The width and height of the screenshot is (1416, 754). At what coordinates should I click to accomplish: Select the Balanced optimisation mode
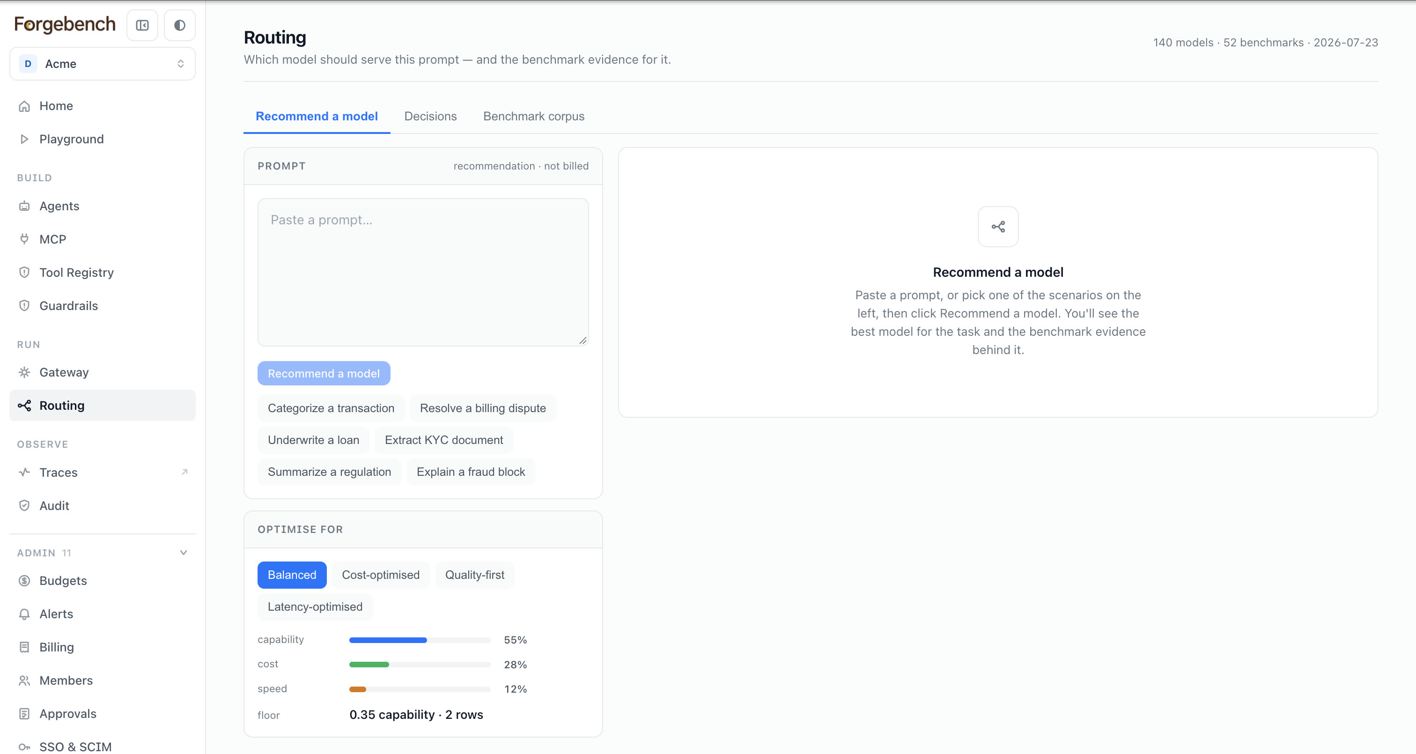(292, 575)
